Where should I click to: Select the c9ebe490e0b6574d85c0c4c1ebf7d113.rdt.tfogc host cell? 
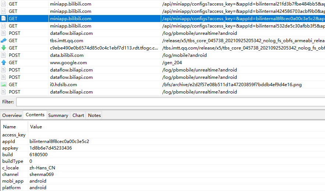coord(104,48)
